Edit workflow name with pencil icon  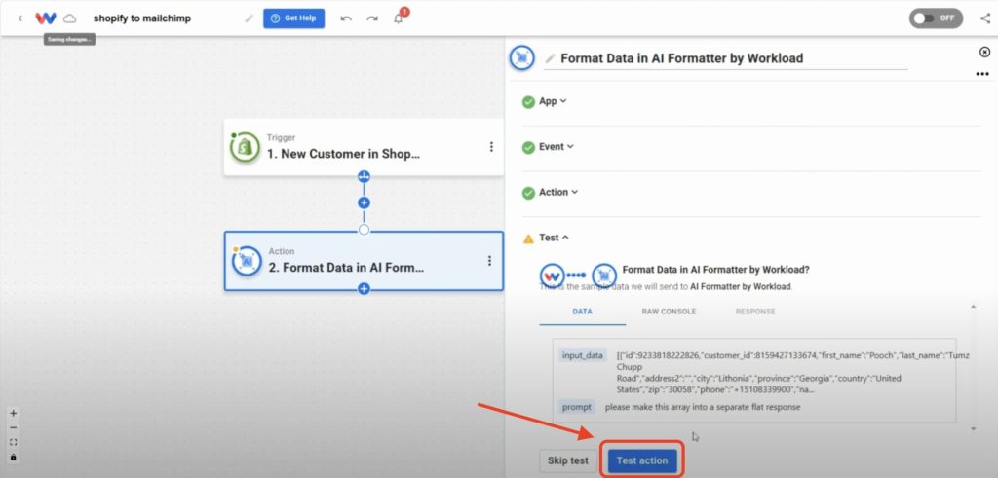[x=249, y=18]
